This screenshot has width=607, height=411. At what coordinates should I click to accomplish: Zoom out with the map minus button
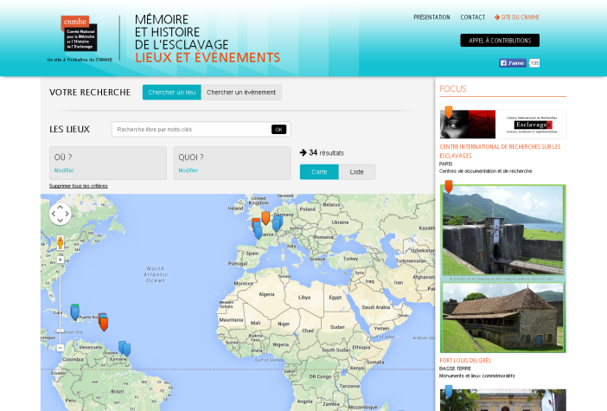point(60,348)
